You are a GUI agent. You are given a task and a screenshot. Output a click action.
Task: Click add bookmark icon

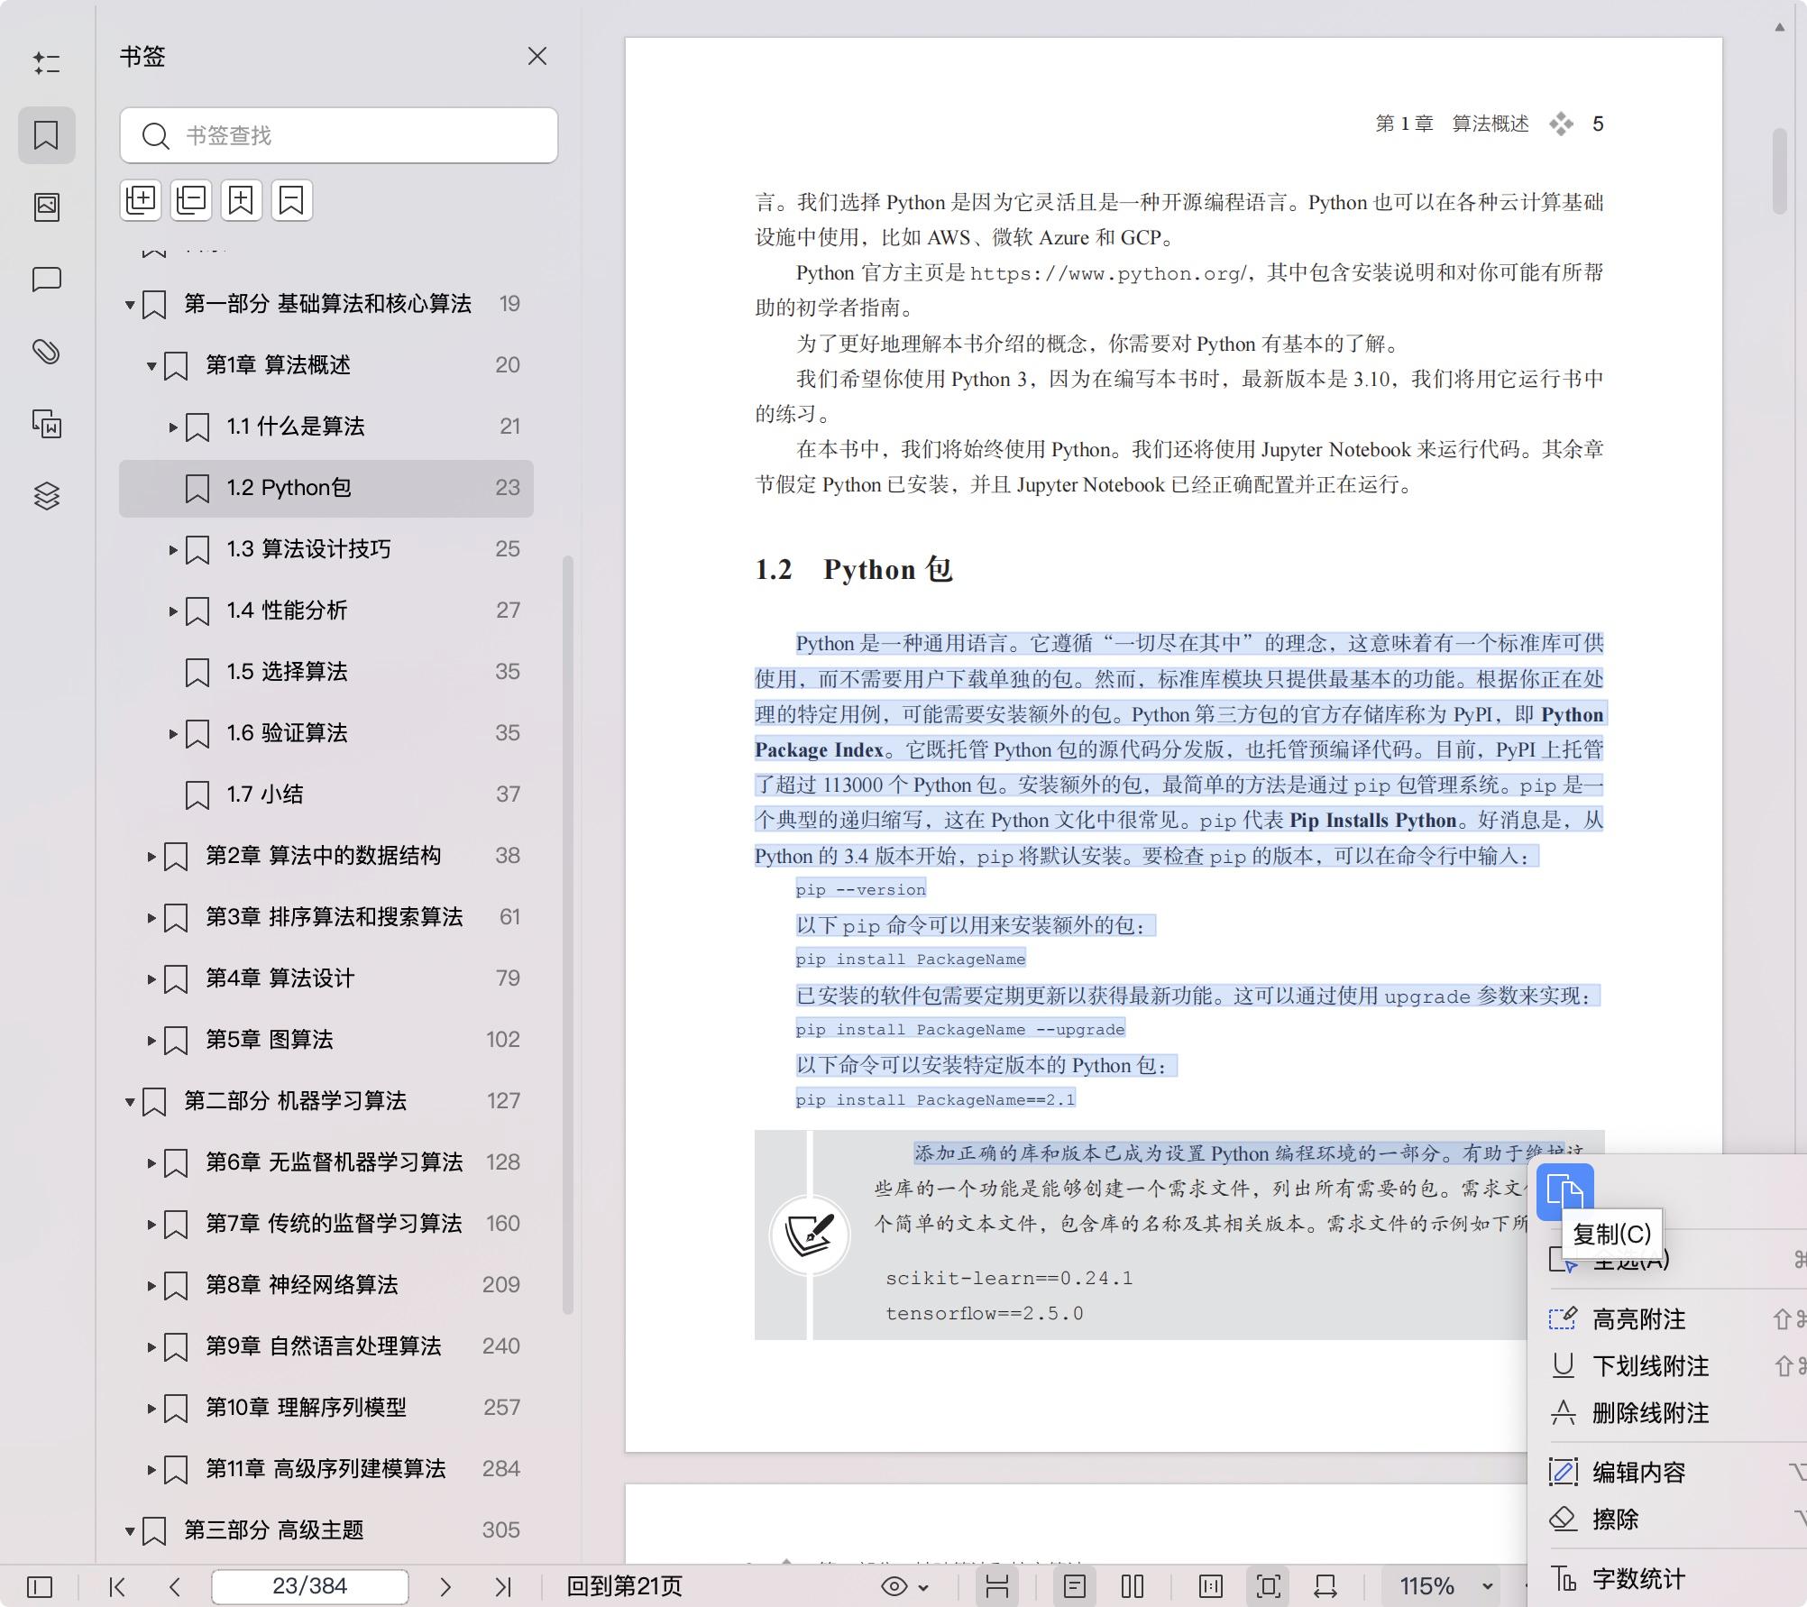[241, 199]
